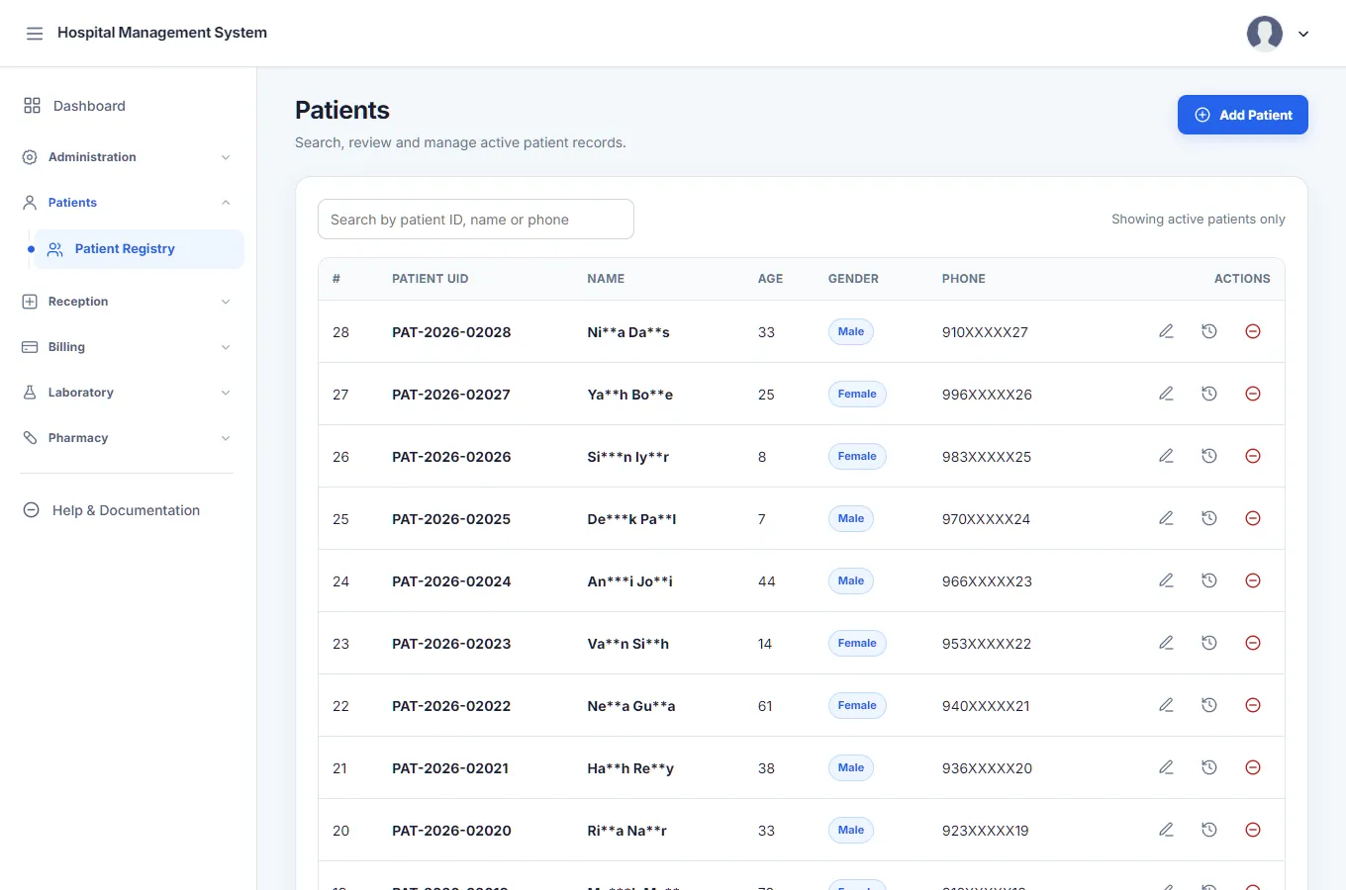Show history for Ne**a Gu**a

(x=1209, y=705)
